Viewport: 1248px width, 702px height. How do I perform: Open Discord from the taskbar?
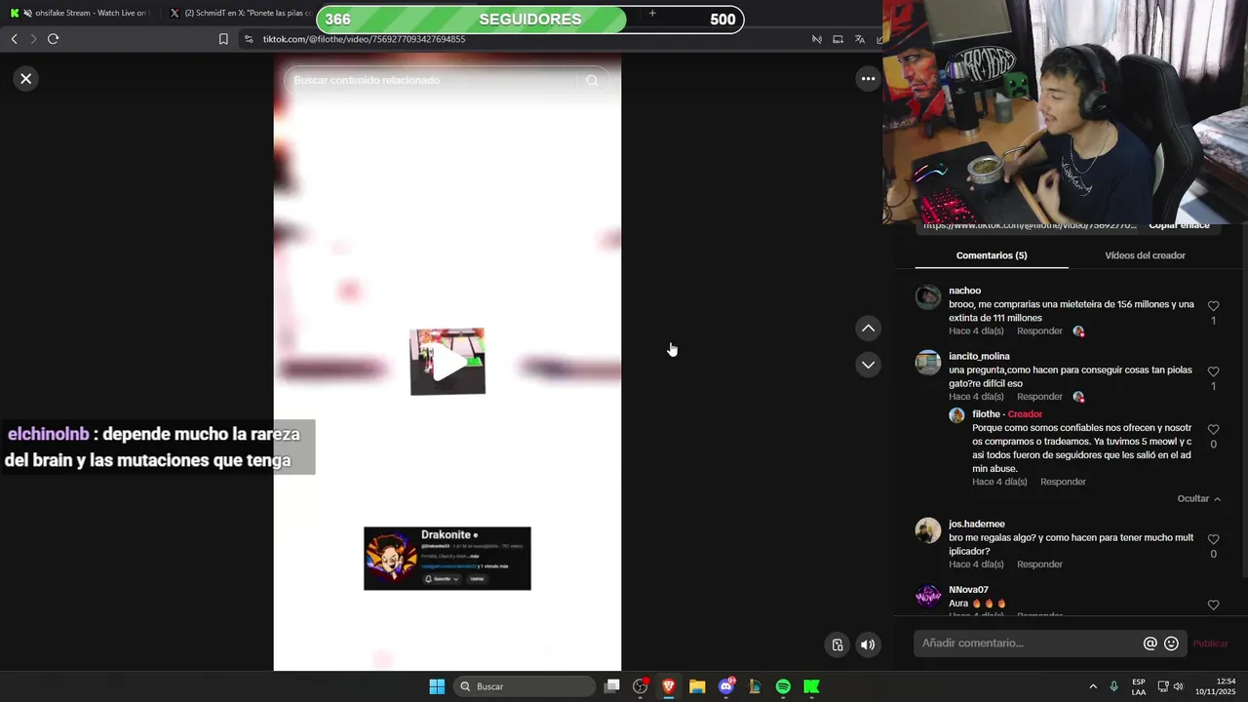pos(726,686)
